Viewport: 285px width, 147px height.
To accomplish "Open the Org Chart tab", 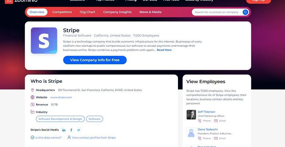I will pyautogui.click(x=87, y=12).
